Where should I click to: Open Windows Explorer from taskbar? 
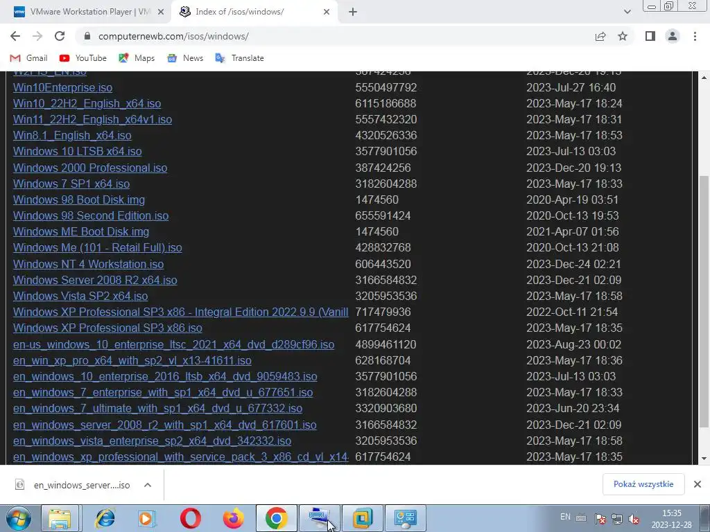click(60, 518)
